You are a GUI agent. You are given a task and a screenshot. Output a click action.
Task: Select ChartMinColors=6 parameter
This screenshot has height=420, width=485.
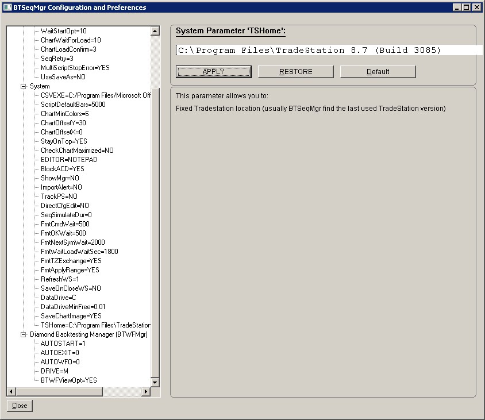(x=65, y=114)
